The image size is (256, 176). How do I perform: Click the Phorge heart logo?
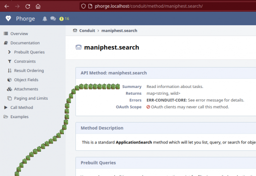tap(8, 18)
